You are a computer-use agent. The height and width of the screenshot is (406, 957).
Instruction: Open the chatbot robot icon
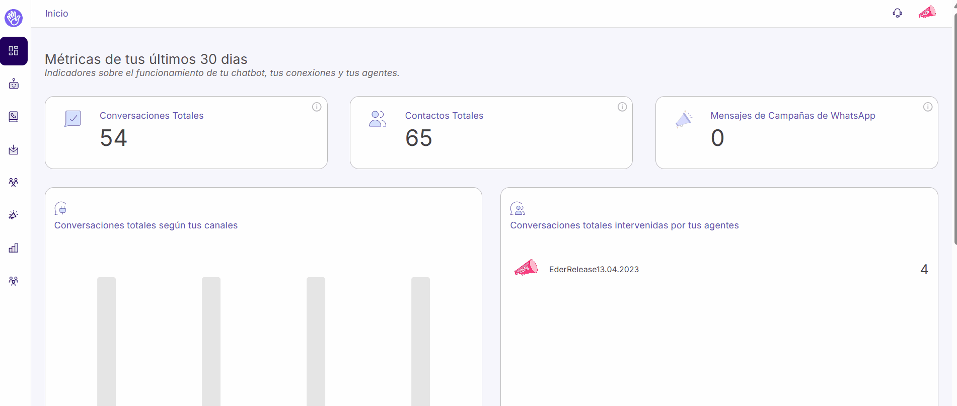(14, 84)
